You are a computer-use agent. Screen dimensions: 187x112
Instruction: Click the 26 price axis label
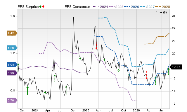coord(174,16)
